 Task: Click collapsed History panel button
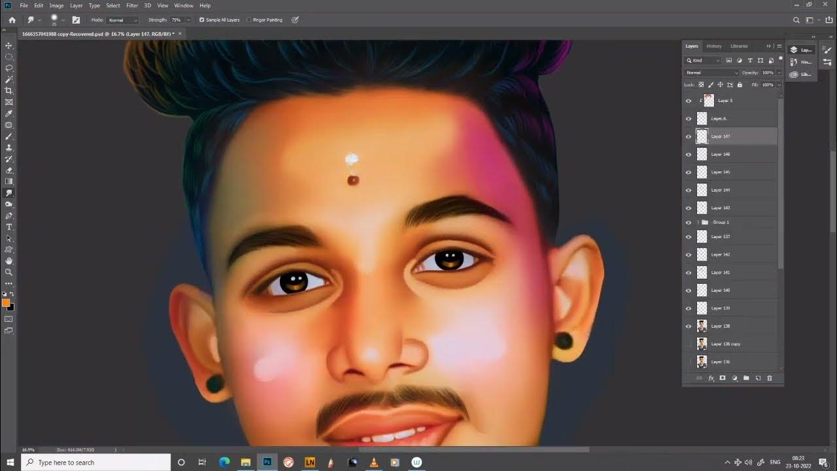[x=800, y=62]
